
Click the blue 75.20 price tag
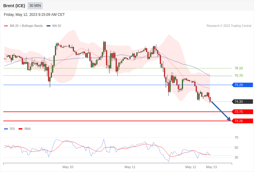[x=242, y=85]
